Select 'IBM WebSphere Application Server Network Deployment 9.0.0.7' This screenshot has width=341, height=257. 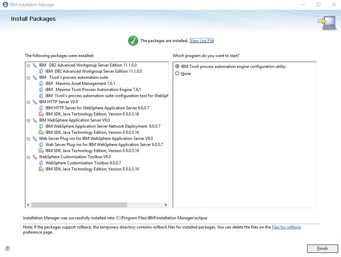(103, 126)
